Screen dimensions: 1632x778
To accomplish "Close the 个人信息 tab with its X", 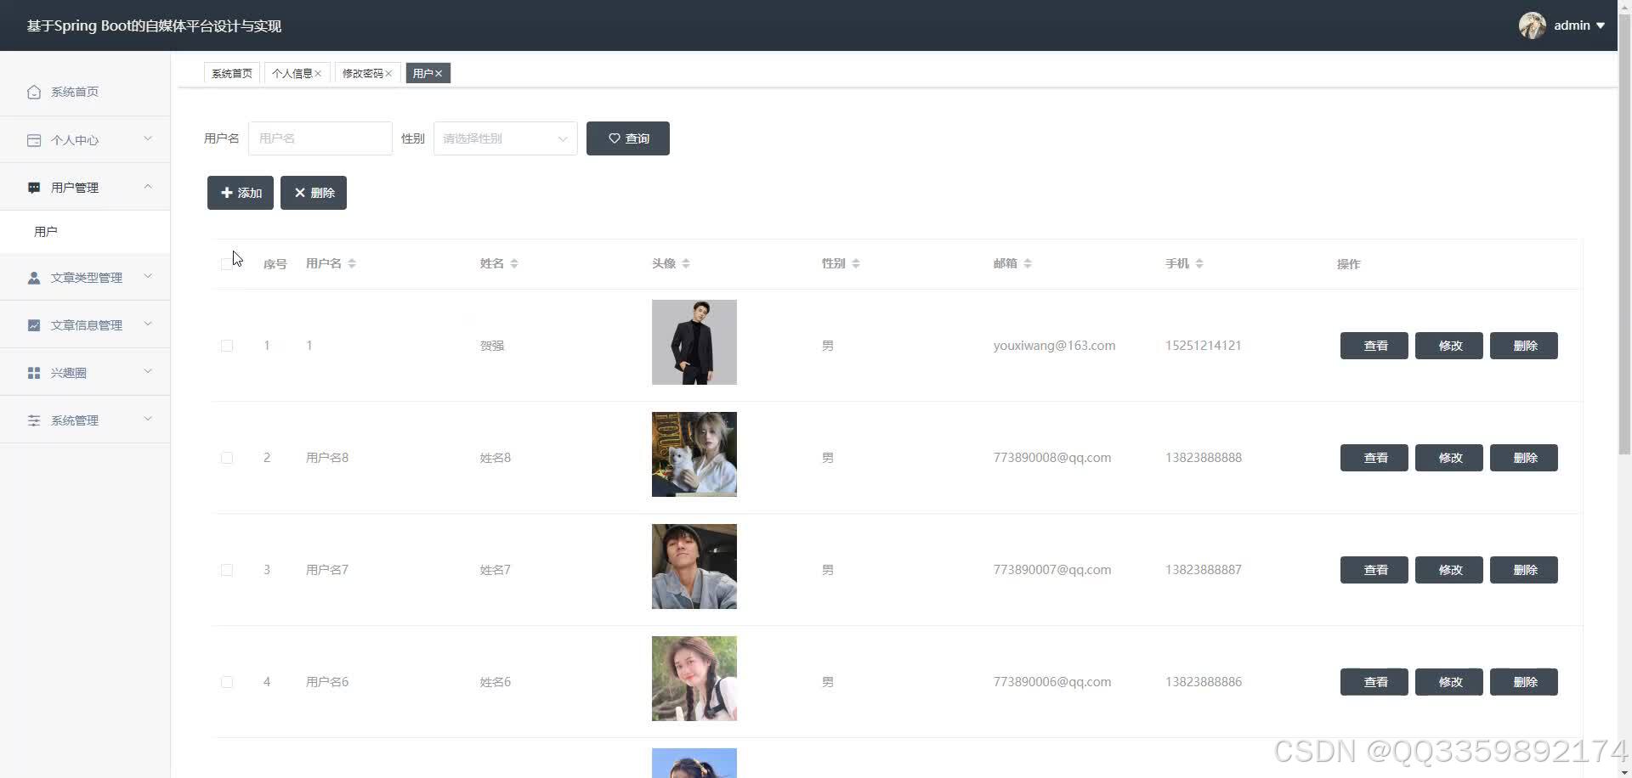I will click(x=318, y=74).
